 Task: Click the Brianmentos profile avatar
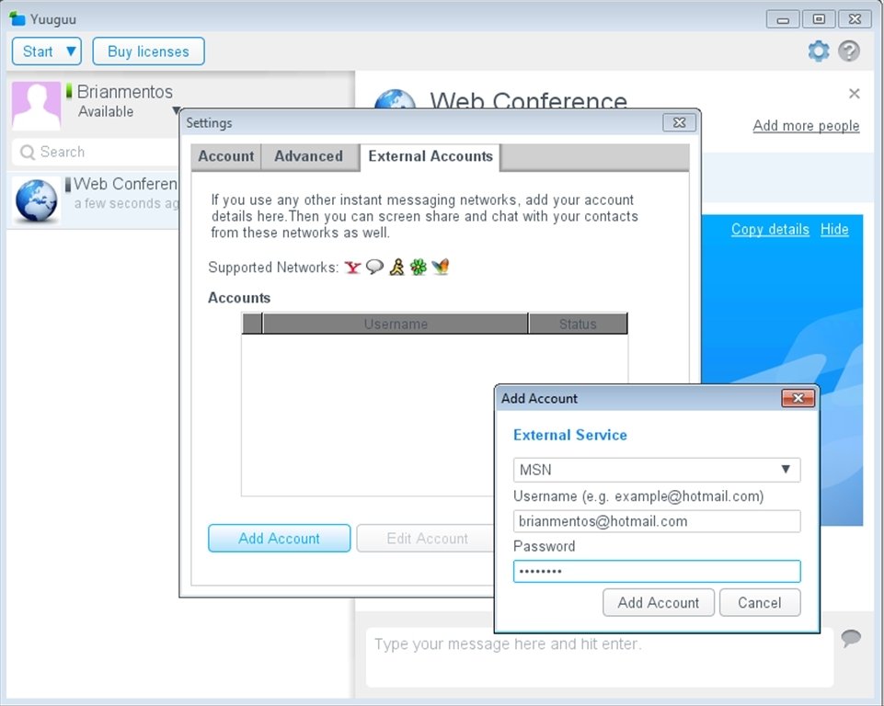pos(36,106)
